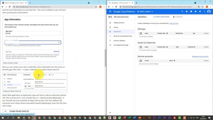This screenshot has width=213, height=120.
Task: Open the user support email dropdown
Action: pyautogui.click(x=33, y=42)
